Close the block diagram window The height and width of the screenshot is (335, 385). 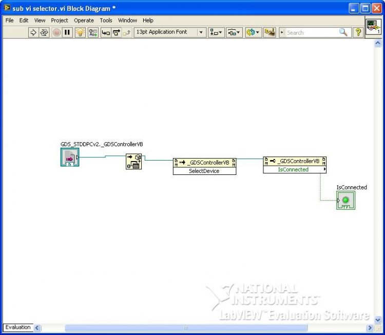coord(377,8)
